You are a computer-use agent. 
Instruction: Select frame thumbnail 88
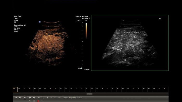[155, 90]
